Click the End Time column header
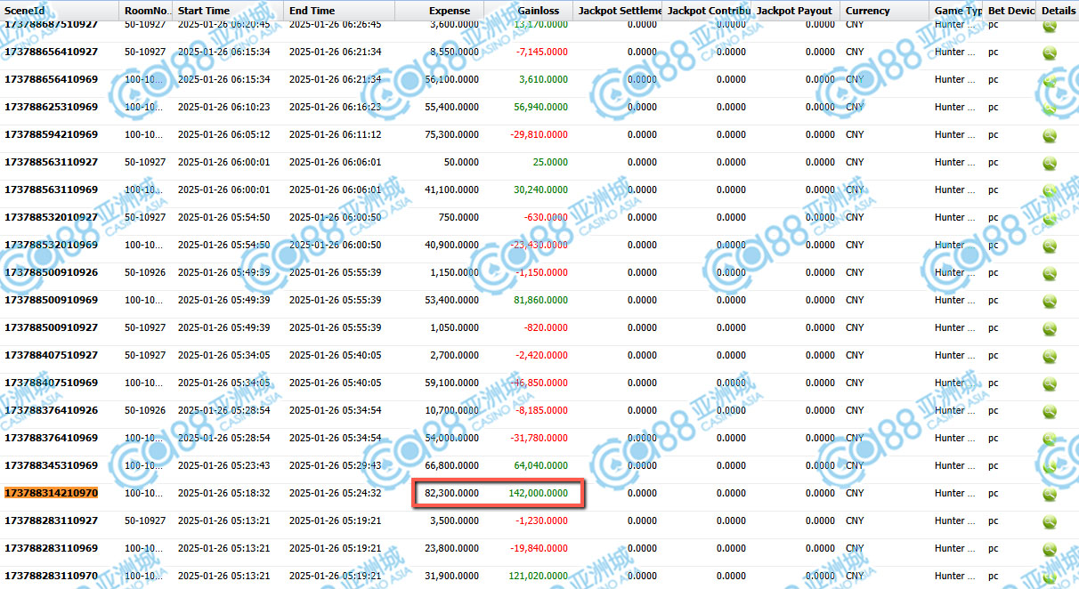The height and width of the screenshot is (589, 1079). [339, 11]
